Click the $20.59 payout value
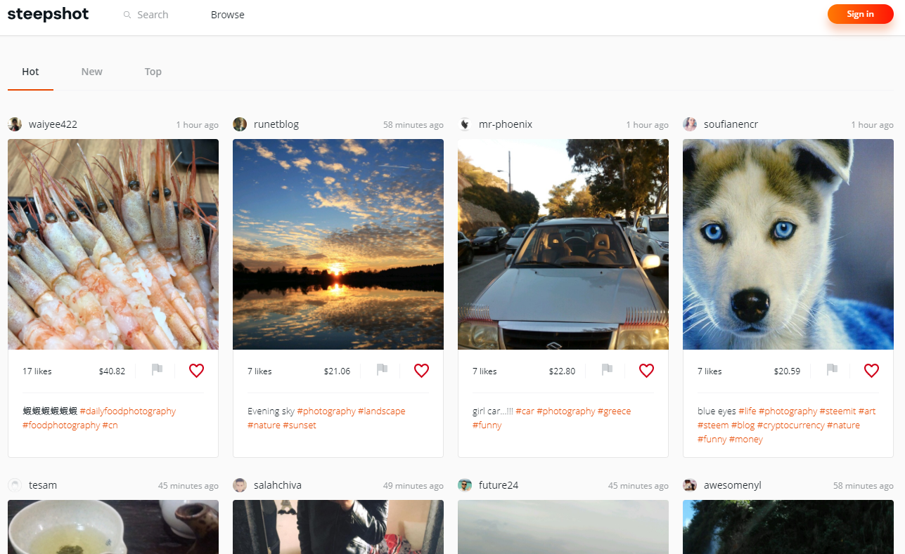 787,371
